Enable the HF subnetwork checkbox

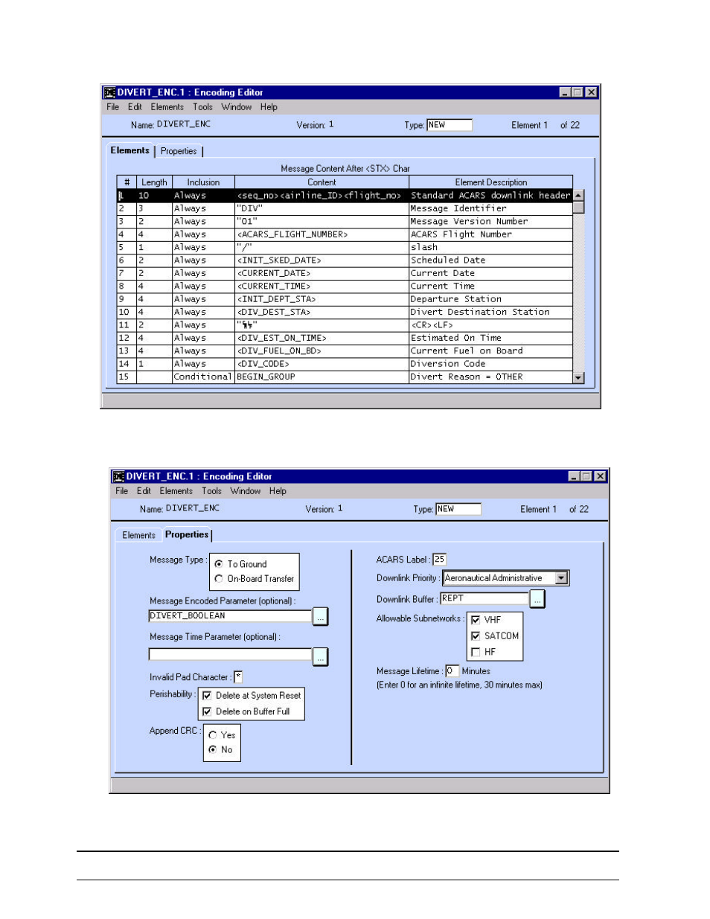pyautogui.click(x=476, y=652)
